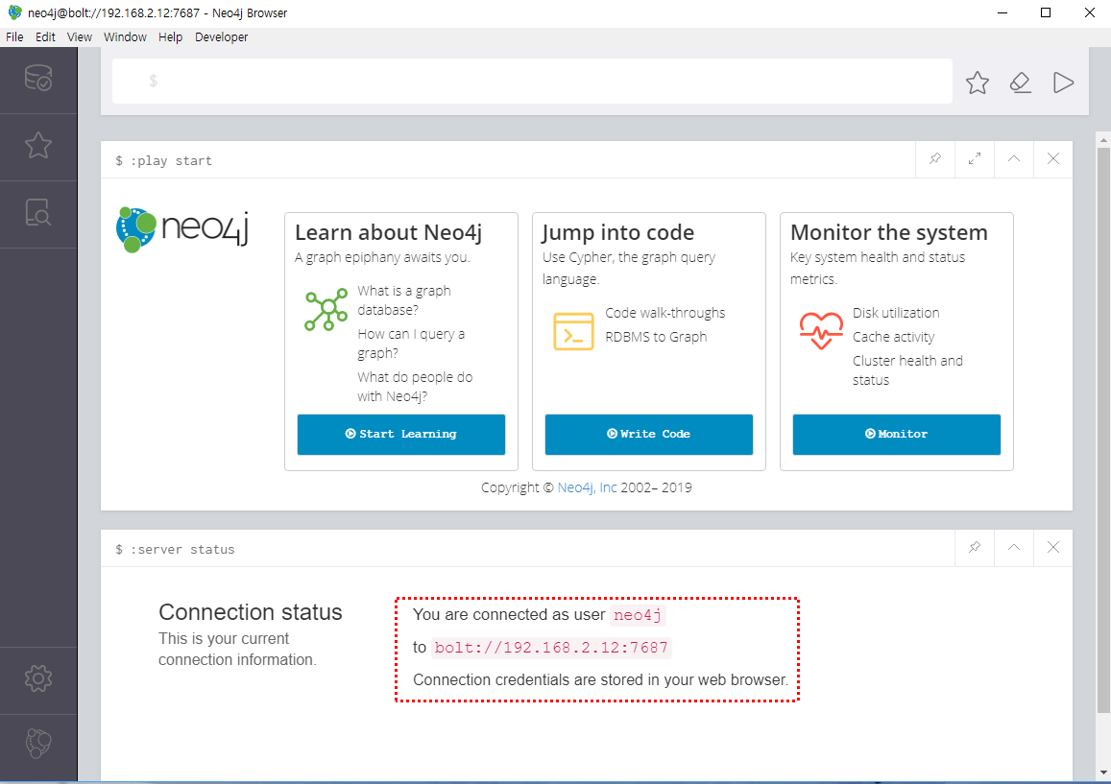Click 'Code walk-throughs' text
The height and width of the screenshot is (784, 1111).
click(665, 313)
